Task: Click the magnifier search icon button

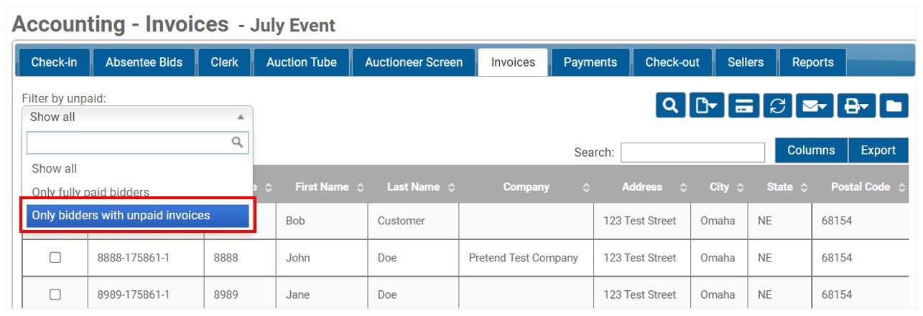Action: tap(670, 106)
